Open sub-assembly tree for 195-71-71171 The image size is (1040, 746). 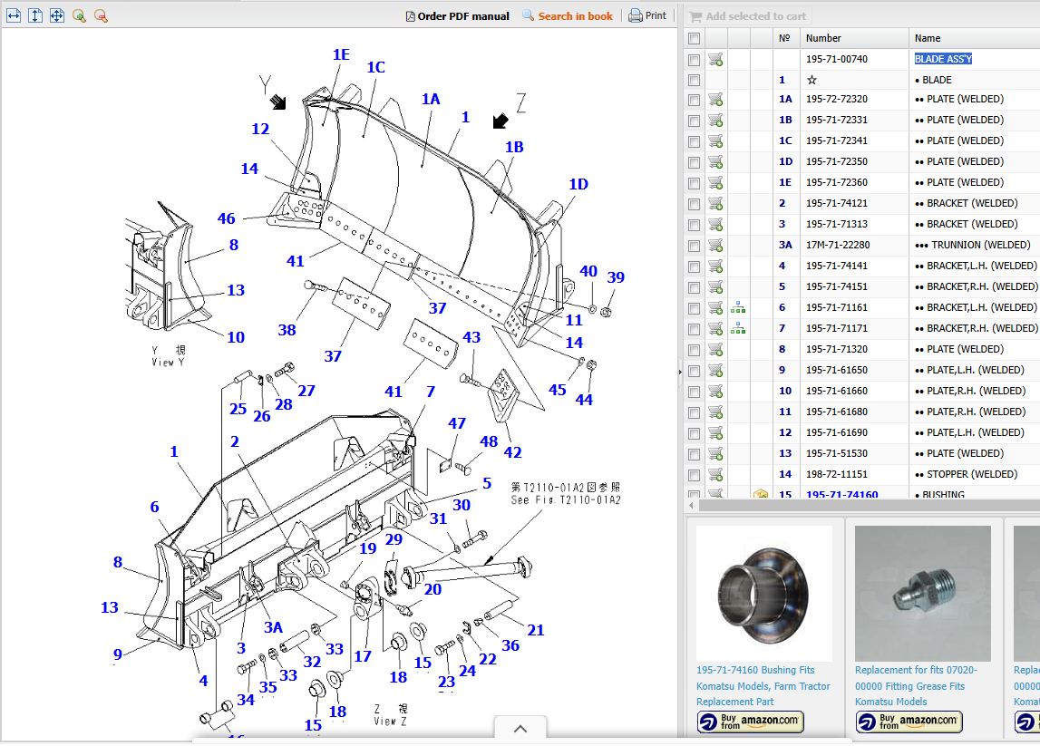(737, 328)
